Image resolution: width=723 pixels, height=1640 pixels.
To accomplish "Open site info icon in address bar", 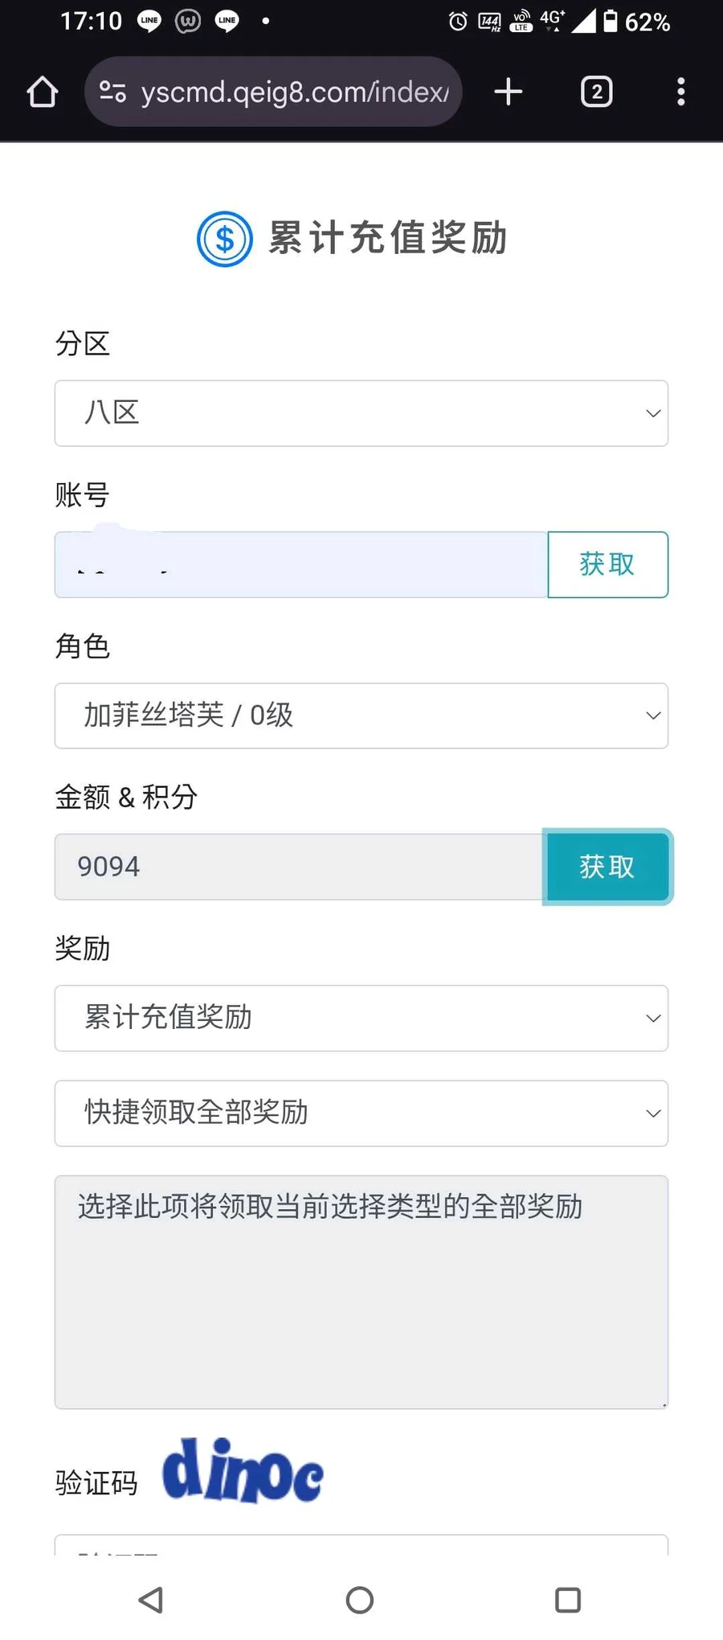I will tap(112, 92).
